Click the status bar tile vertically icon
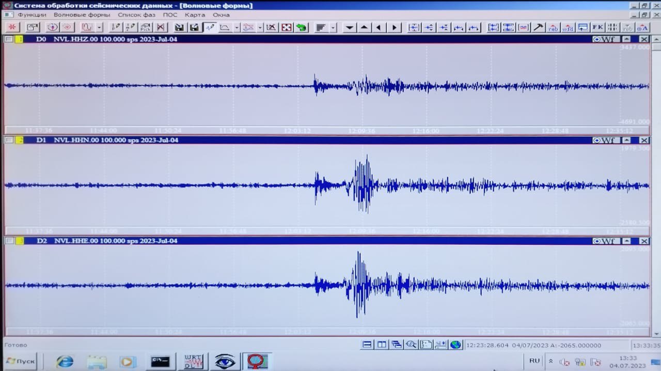 (382, 345)
